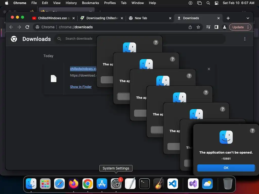Click the menu bar date and time
Viewport: 259px width, 194px height.
coord(238,3)
